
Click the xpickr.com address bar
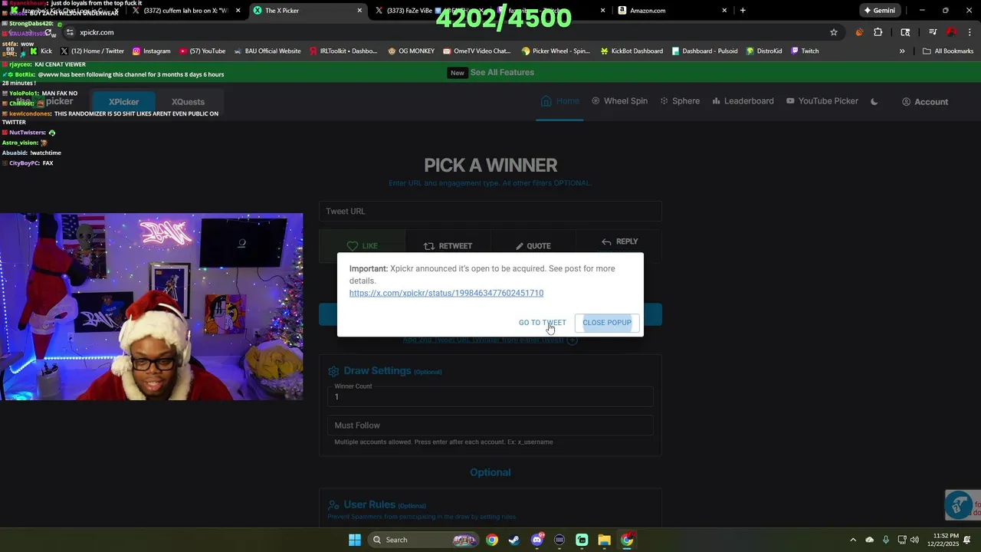coord(445,32)
